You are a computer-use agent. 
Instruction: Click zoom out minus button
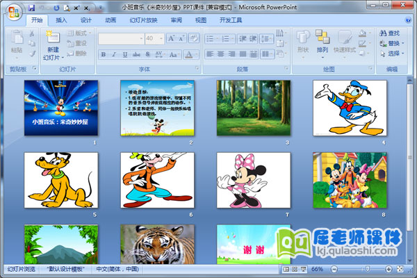coord(334,269)
